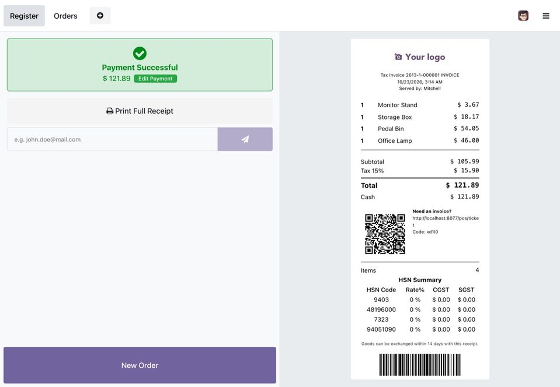Click HSN code 48196000
The image size is (560, 387).
[x=381, y=309]
